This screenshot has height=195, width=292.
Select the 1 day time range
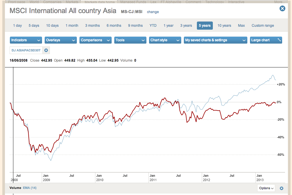coord(17,26)
